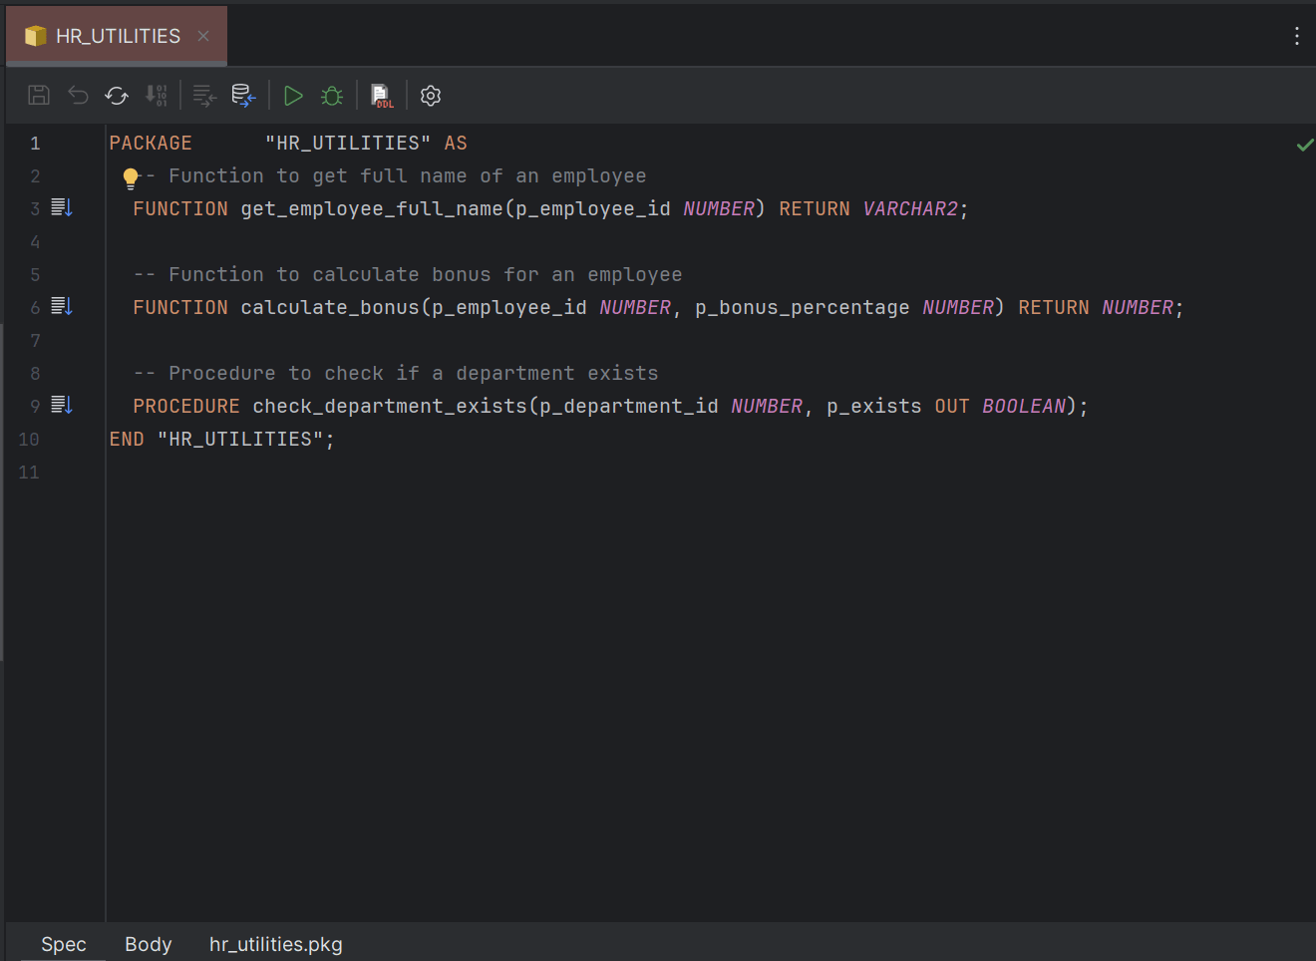The width and height of the screenshot is (1316, 961).
Task: Click line number 6 in the gutter
Action: tap(34, 307)
